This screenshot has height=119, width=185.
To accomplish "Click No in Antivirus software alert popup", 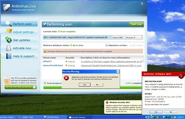I will (x=171, y=112).
